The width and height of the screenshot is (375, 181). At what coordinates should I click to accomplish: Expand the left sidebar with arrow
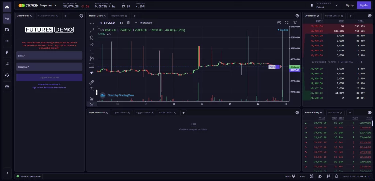click(x=7, y=173)
